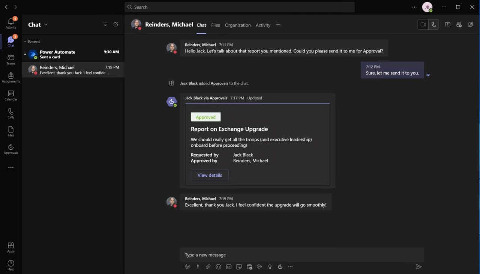Viewport: 480px width, 274px height.
Task: Open the Apps store in sidebar
Action: pyautogui.click(x=11, y=247)
